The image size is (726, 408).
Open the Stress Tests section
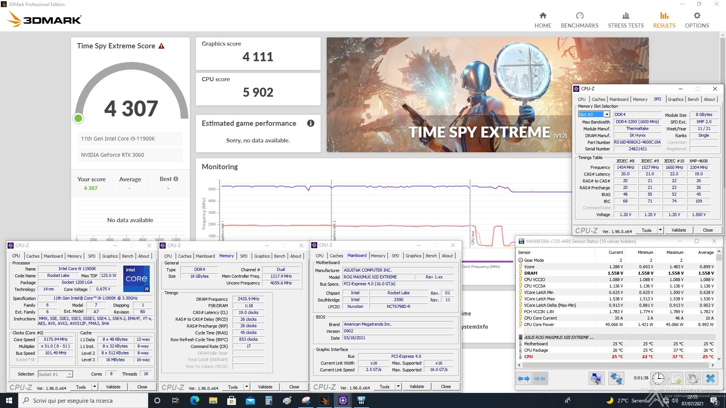625,20
